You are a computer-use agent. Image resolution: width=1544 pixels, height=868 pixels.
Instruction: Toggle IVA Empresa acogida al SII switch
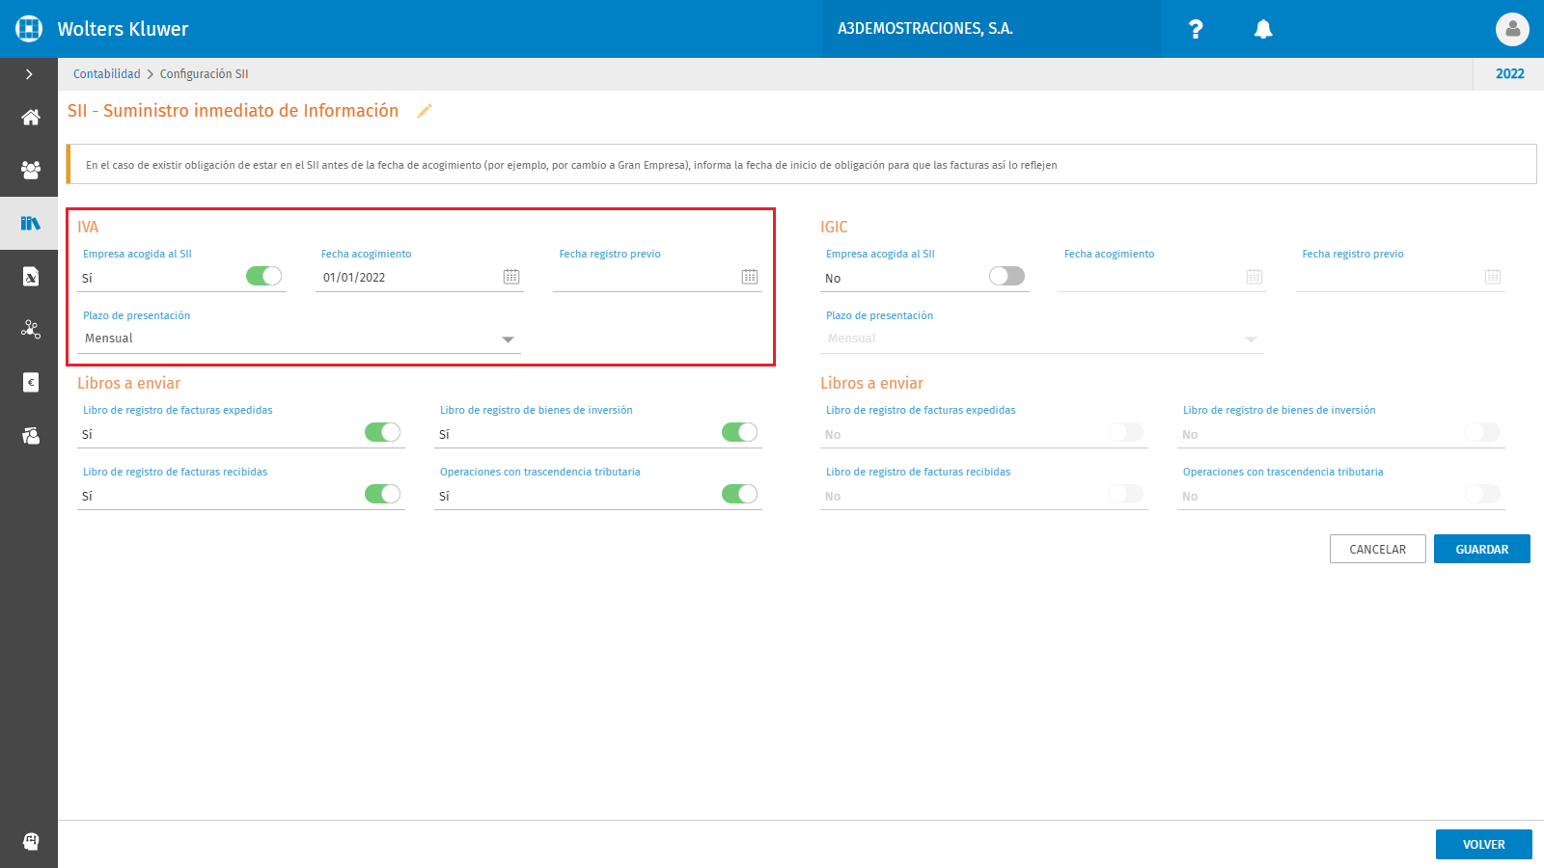[263, 277]
